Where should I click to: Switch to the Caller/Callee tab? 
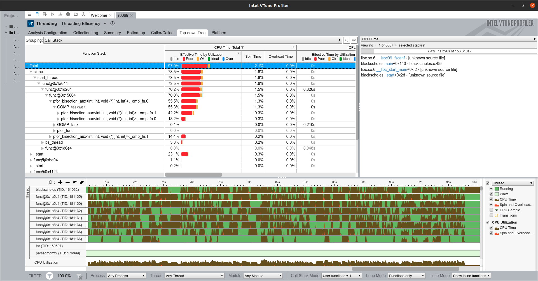click(x=162, y=33)
